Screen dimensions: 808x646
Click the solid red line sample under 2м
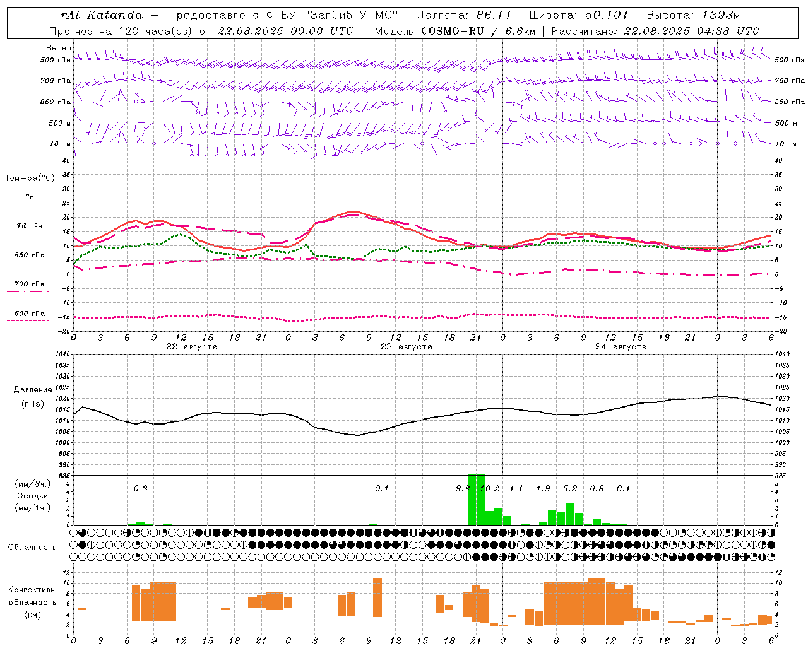click(x=29, y=204)
